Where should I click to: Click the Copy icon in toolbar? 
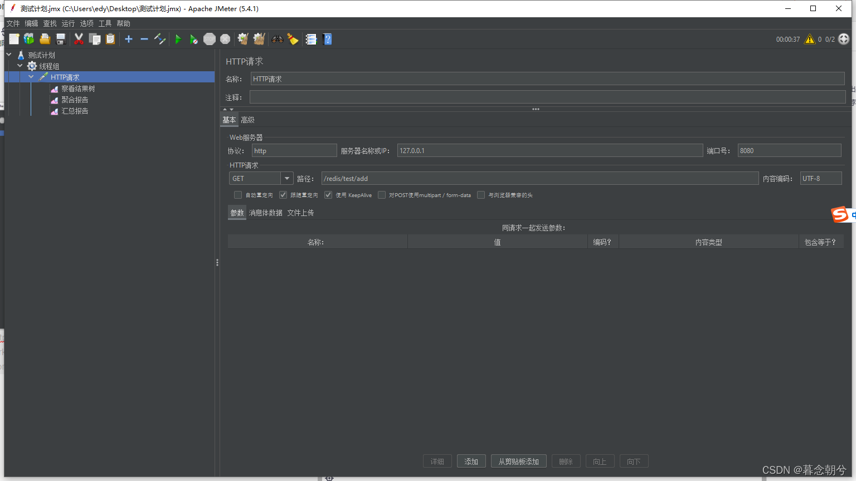[95, 39]
